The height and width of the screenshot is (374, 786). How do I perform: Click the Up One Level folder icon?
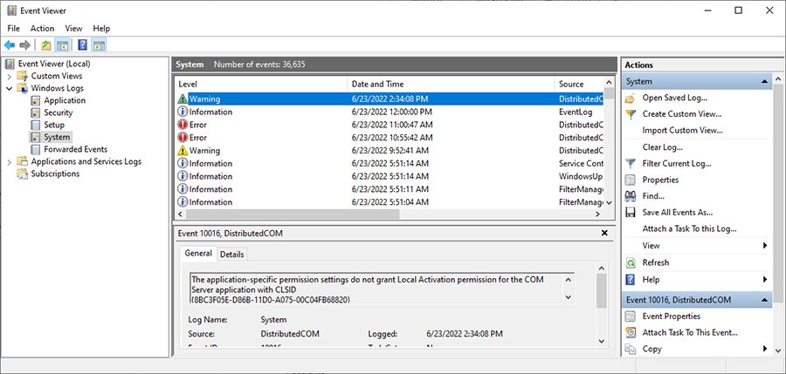click(x=45, y=45)
